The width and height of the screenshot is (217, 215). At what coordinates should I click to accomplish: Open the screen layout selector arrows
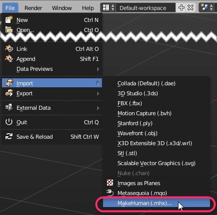113,7
